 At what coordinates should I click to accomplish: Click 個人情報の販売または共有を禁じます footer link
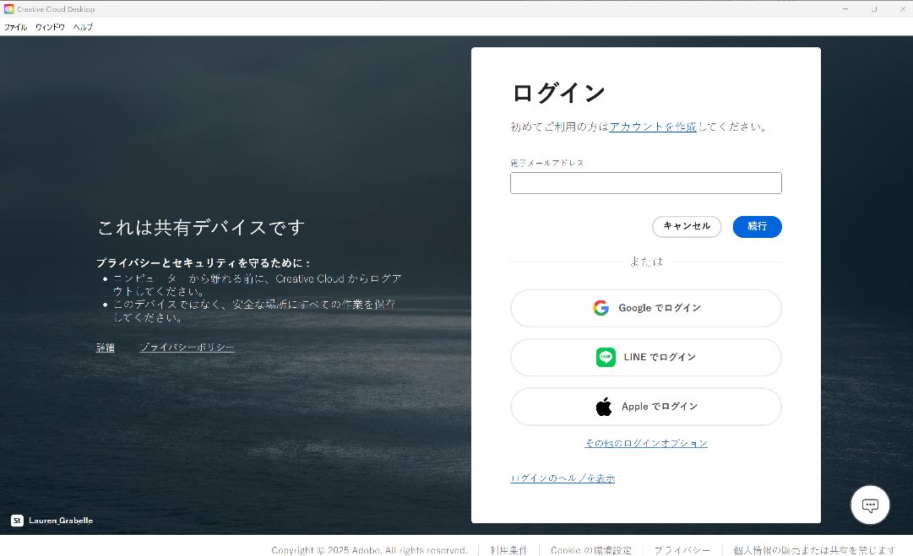click(814, 550)
